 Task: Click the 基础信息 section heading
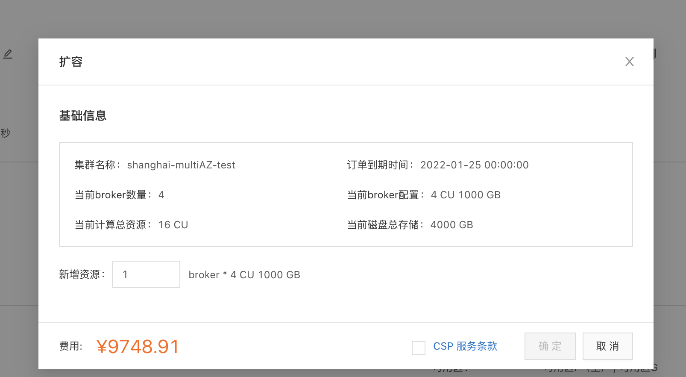83,115
